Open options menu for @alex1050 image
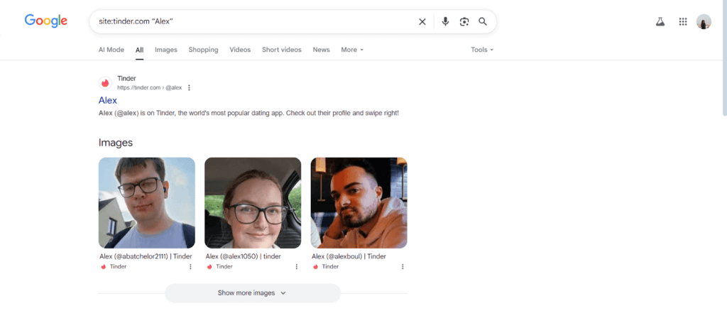Viewport: 727px width, 311px height. [x=296, y=266]
